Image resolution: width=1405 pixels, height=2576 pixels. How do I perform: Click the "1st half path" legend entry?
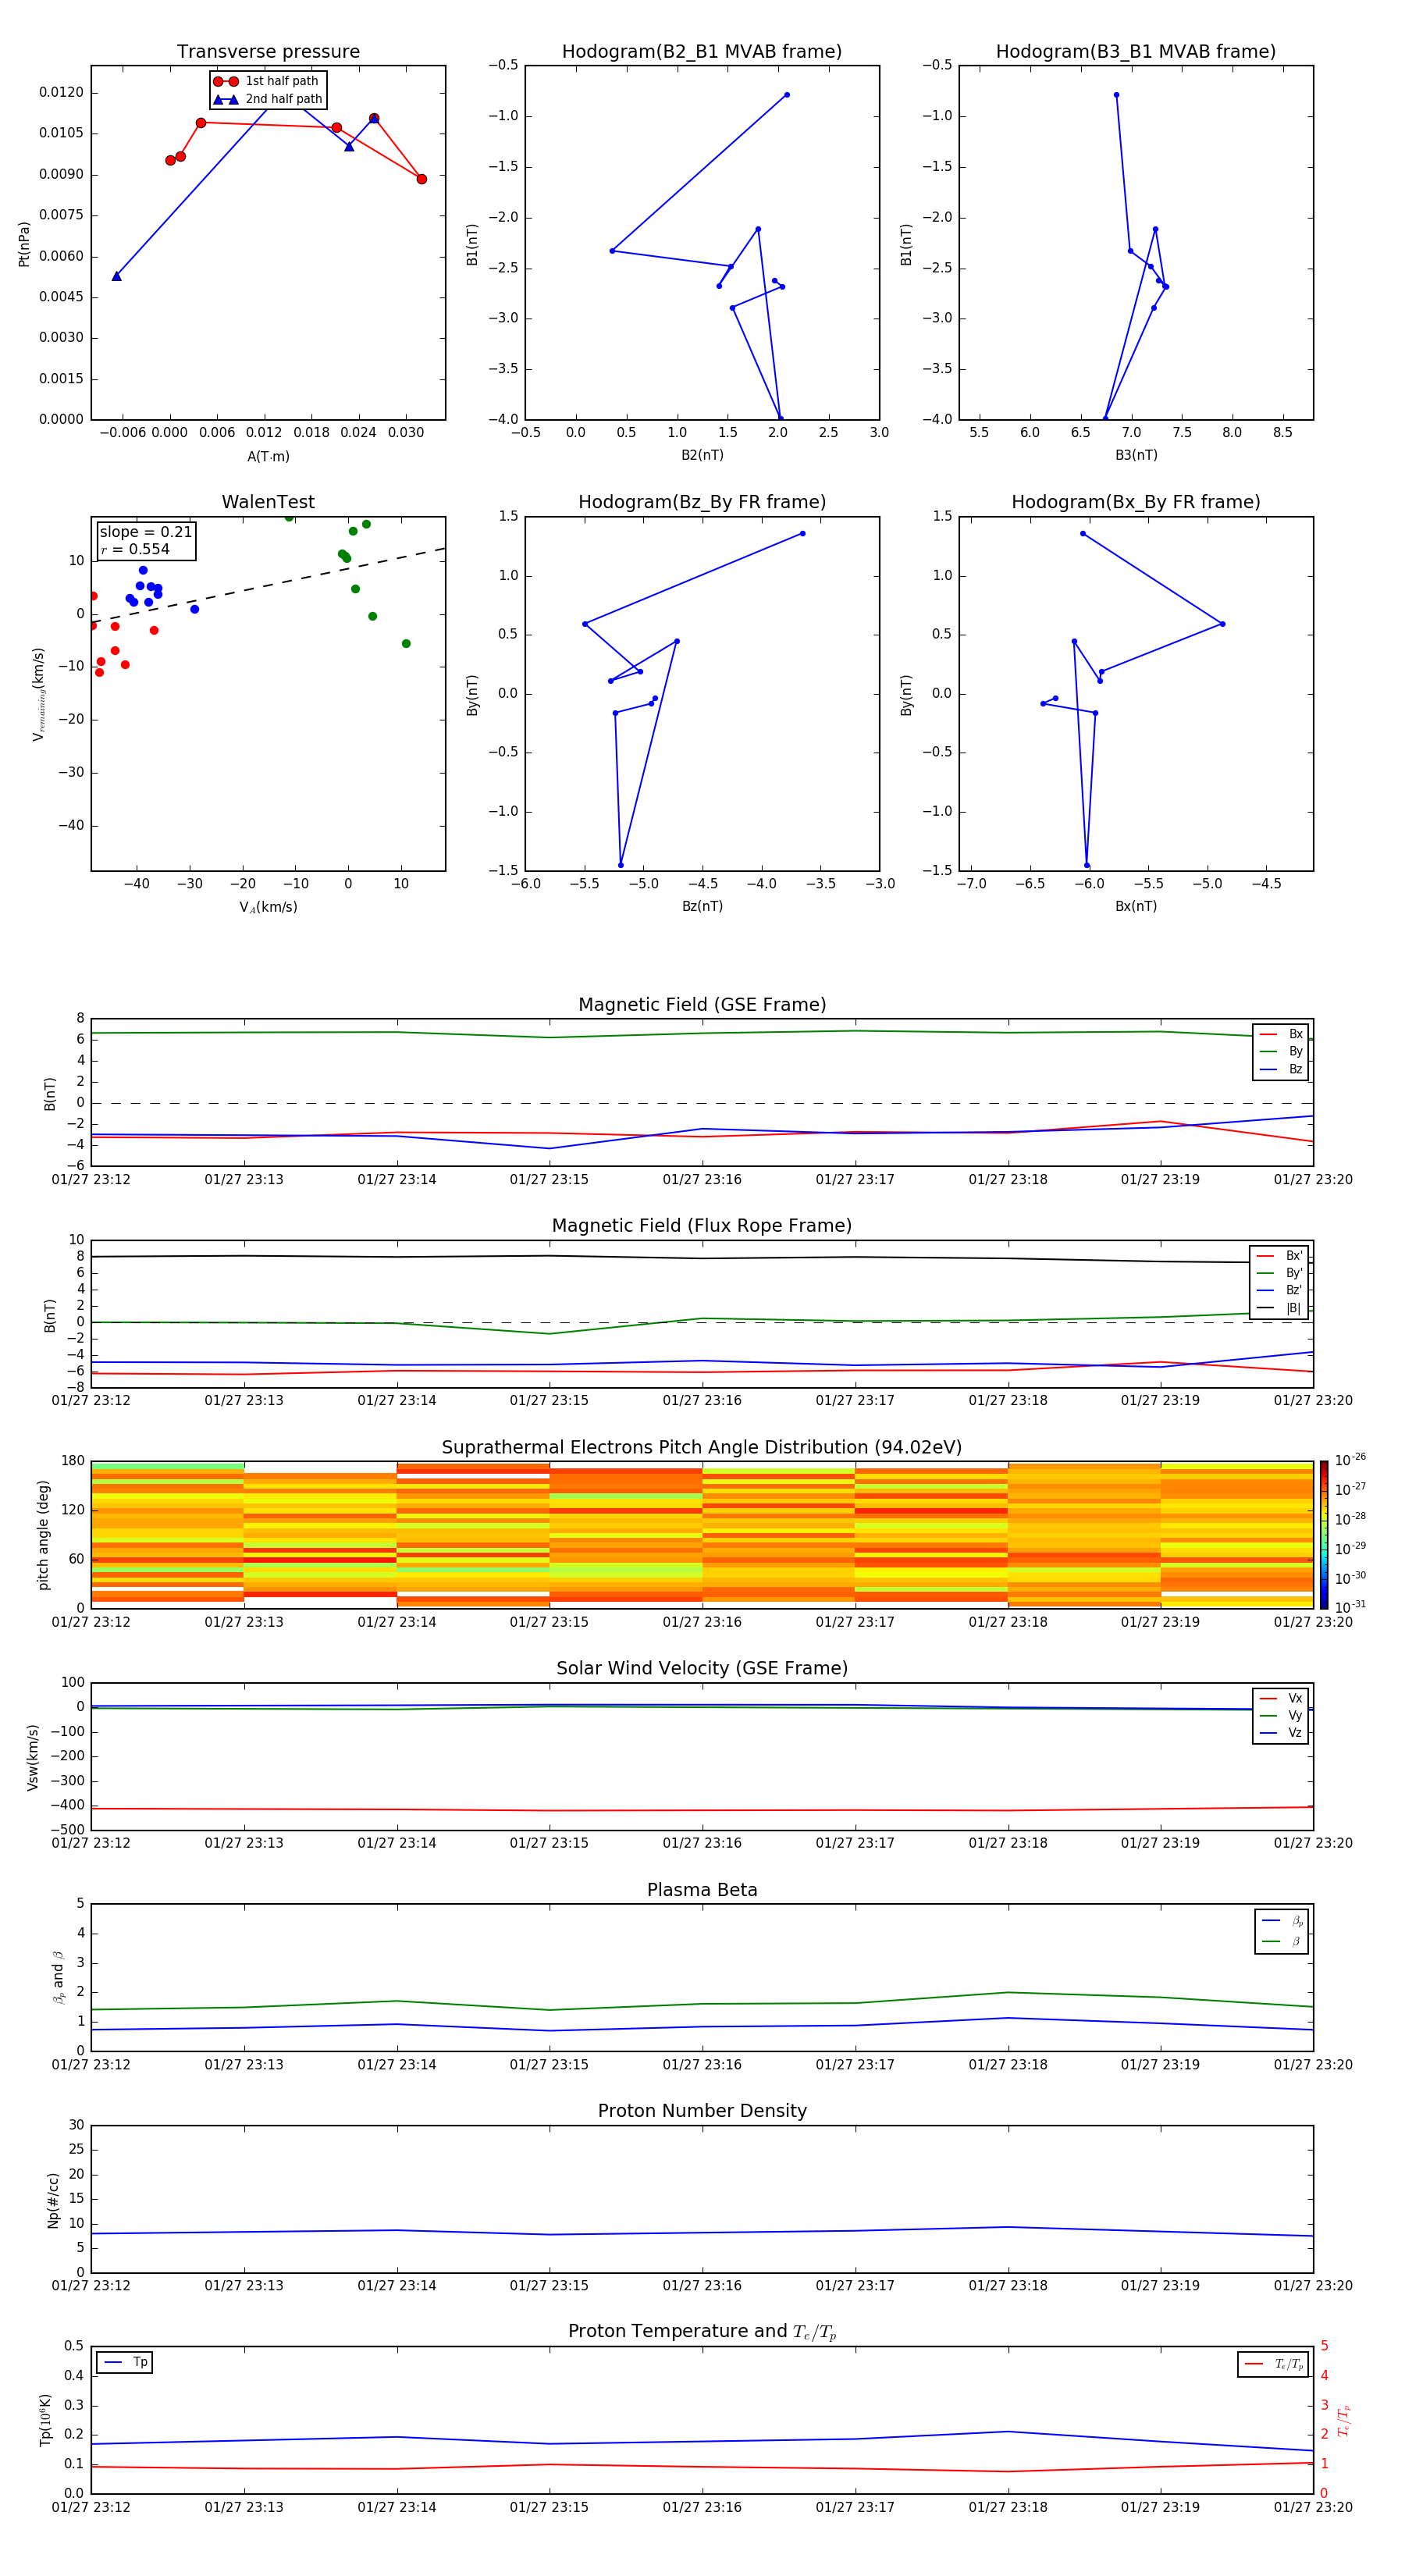(x=267, y=81)
